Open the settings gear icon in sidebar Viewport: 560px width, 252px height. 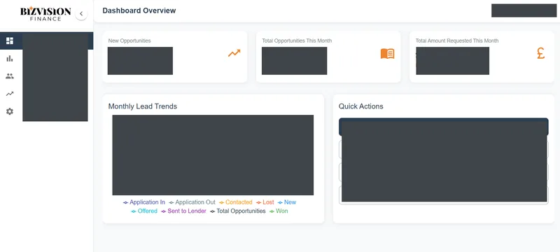click(10, 111)
